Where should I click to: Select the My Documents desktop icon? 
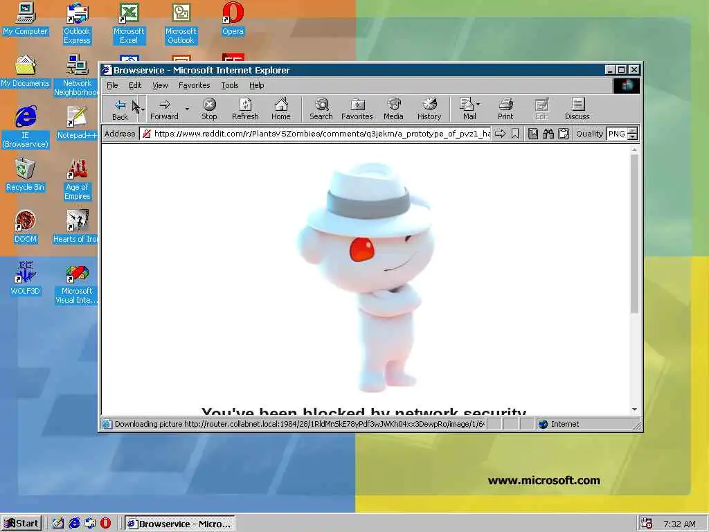point(26,71)
